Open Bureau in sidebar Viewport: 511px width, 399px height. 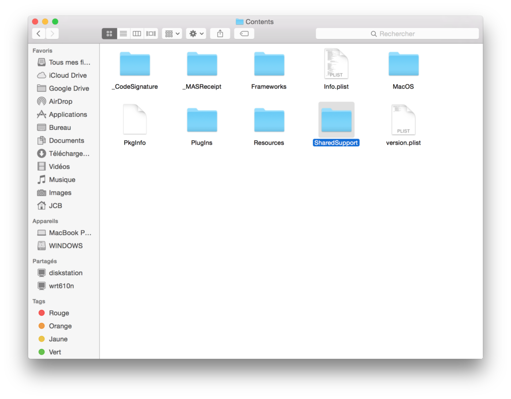point(64,127)
